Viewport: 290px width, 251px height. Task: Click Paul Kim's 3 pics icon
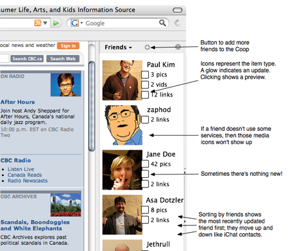coord(145,75)
